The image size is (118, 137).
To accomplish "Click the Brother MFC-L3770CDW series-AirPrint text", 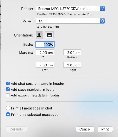I will tap(65, 14).
